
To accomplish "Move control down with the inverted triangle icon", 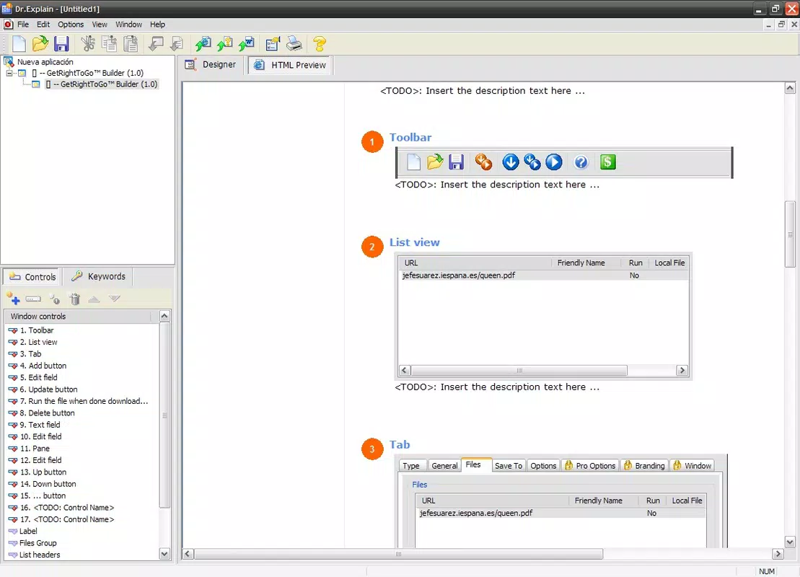I will coord(114,299).
